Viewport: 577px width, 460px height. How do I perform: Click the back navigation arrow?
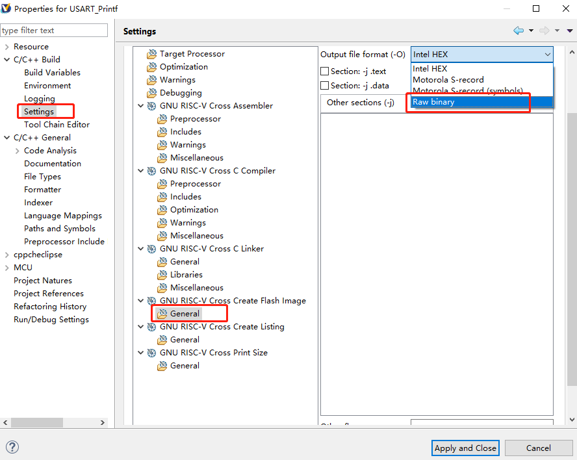(x=519, y=31)
